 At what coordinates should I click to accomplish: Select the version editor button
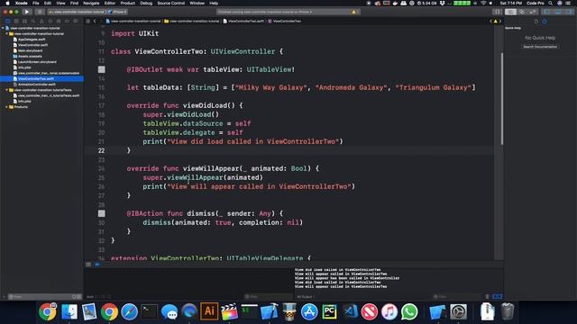click(x=533, y=12)
